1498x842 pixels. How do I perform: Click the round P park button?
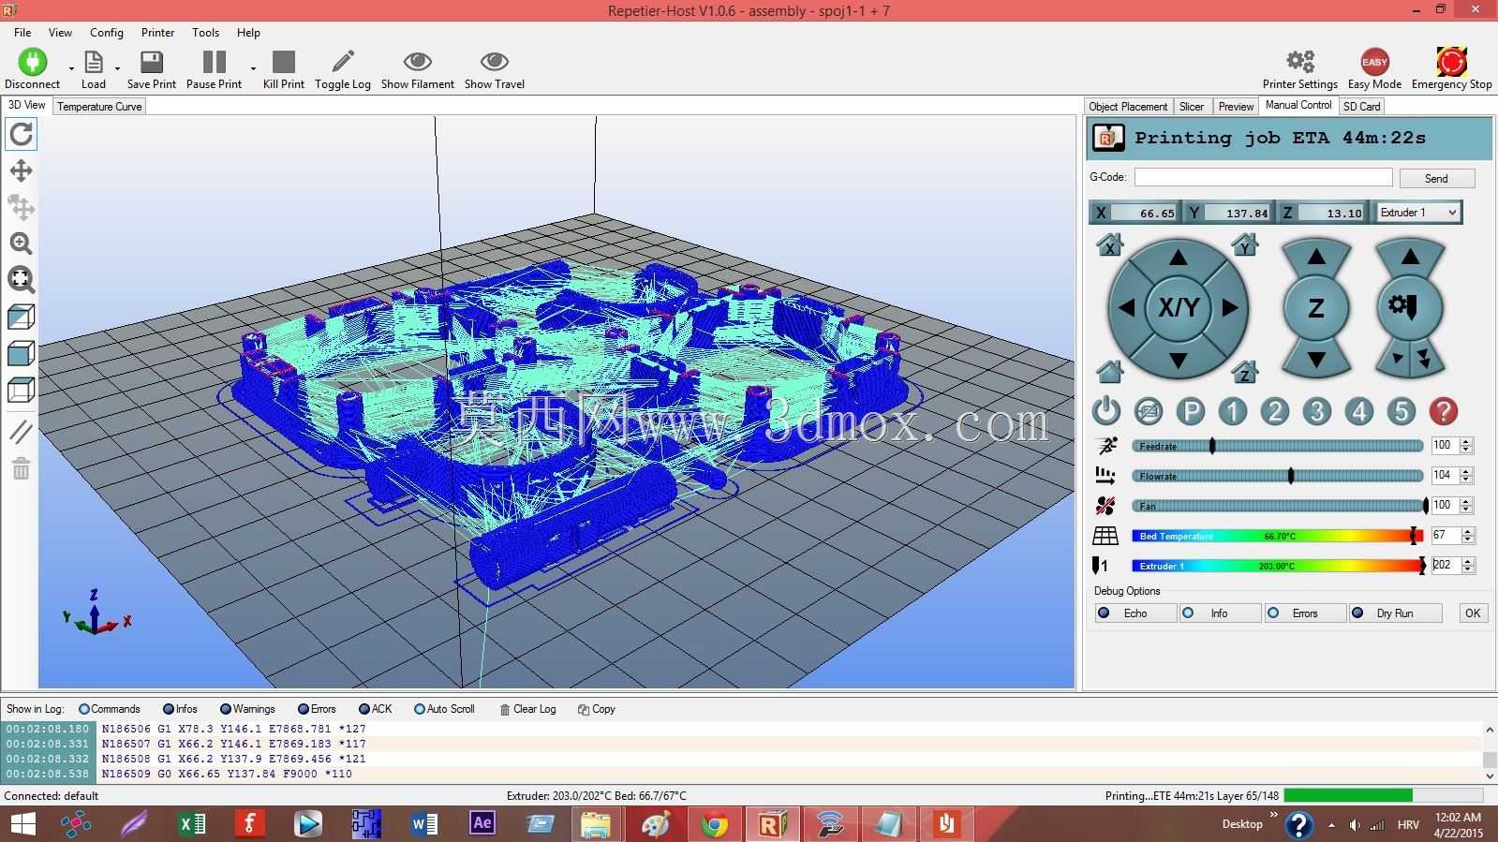click(1191, 411)
